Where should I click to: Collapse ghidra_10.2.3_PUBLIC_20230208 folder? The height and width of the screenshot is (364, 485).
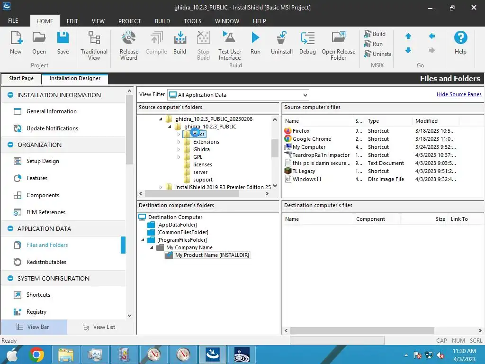pyautogui.click(x=161, y=119)
